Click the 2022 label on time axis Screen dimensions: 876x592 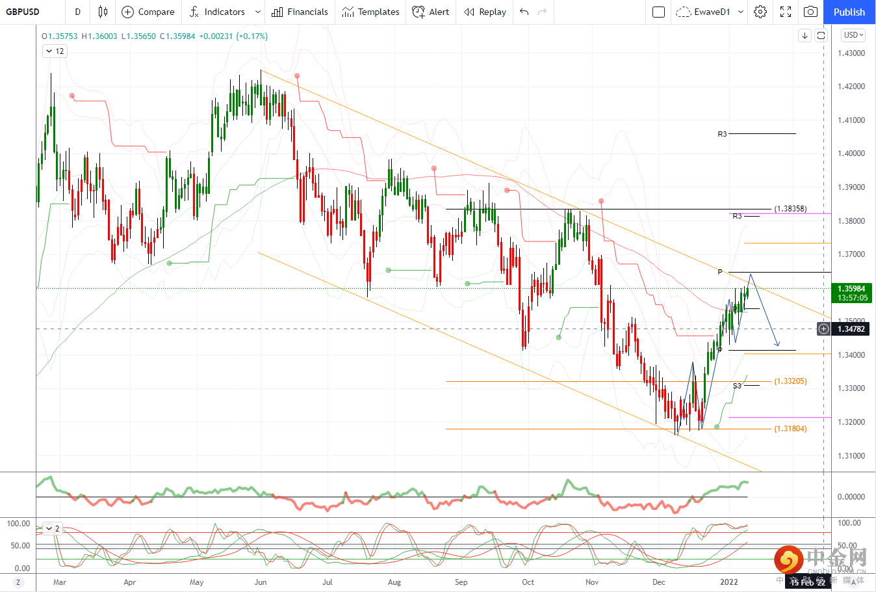[x=729, y=582]
